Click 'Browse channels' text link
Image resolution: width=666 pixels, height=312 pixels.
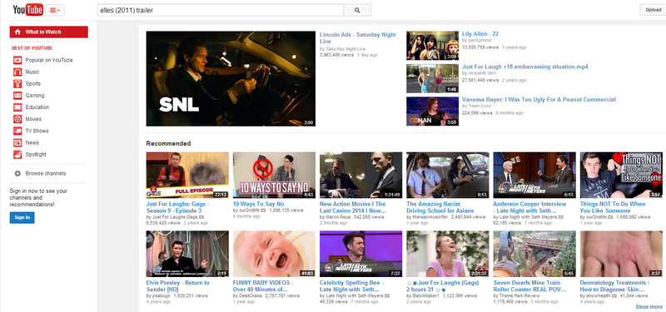(x=46, y=173)
